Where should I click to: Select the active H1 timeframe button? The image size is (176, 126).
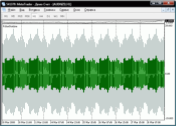coord(34,16)
